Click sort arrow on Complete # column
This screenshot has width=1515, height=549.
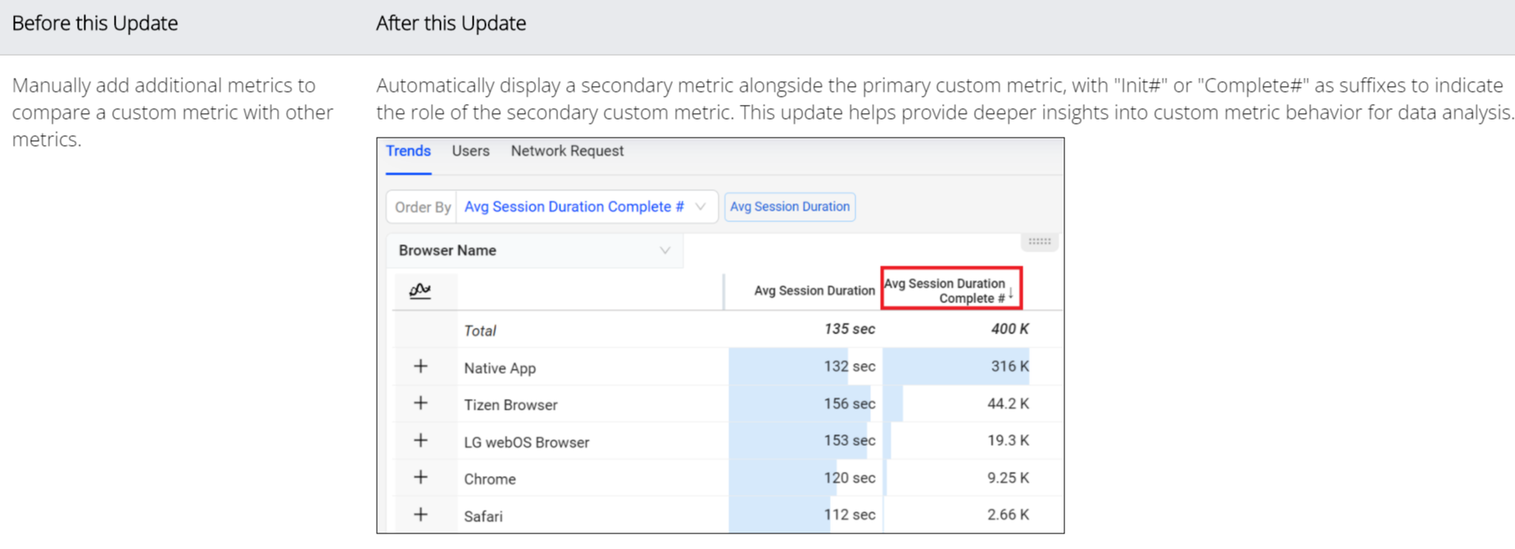click(x=1011, y=293)
